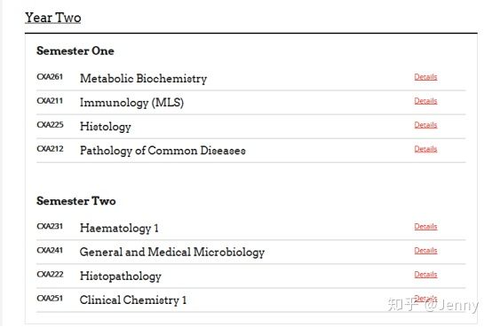Select the Pathology of Common Diseases title
The height and width of the screenshot is (327, 492).
163,151
